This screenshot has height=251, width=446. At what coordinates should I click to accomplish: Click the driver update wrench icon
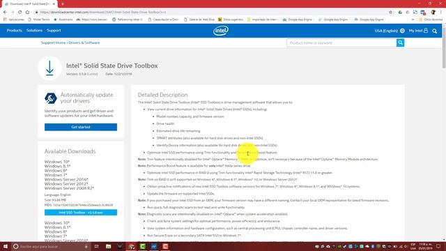[x=51, y=98]
